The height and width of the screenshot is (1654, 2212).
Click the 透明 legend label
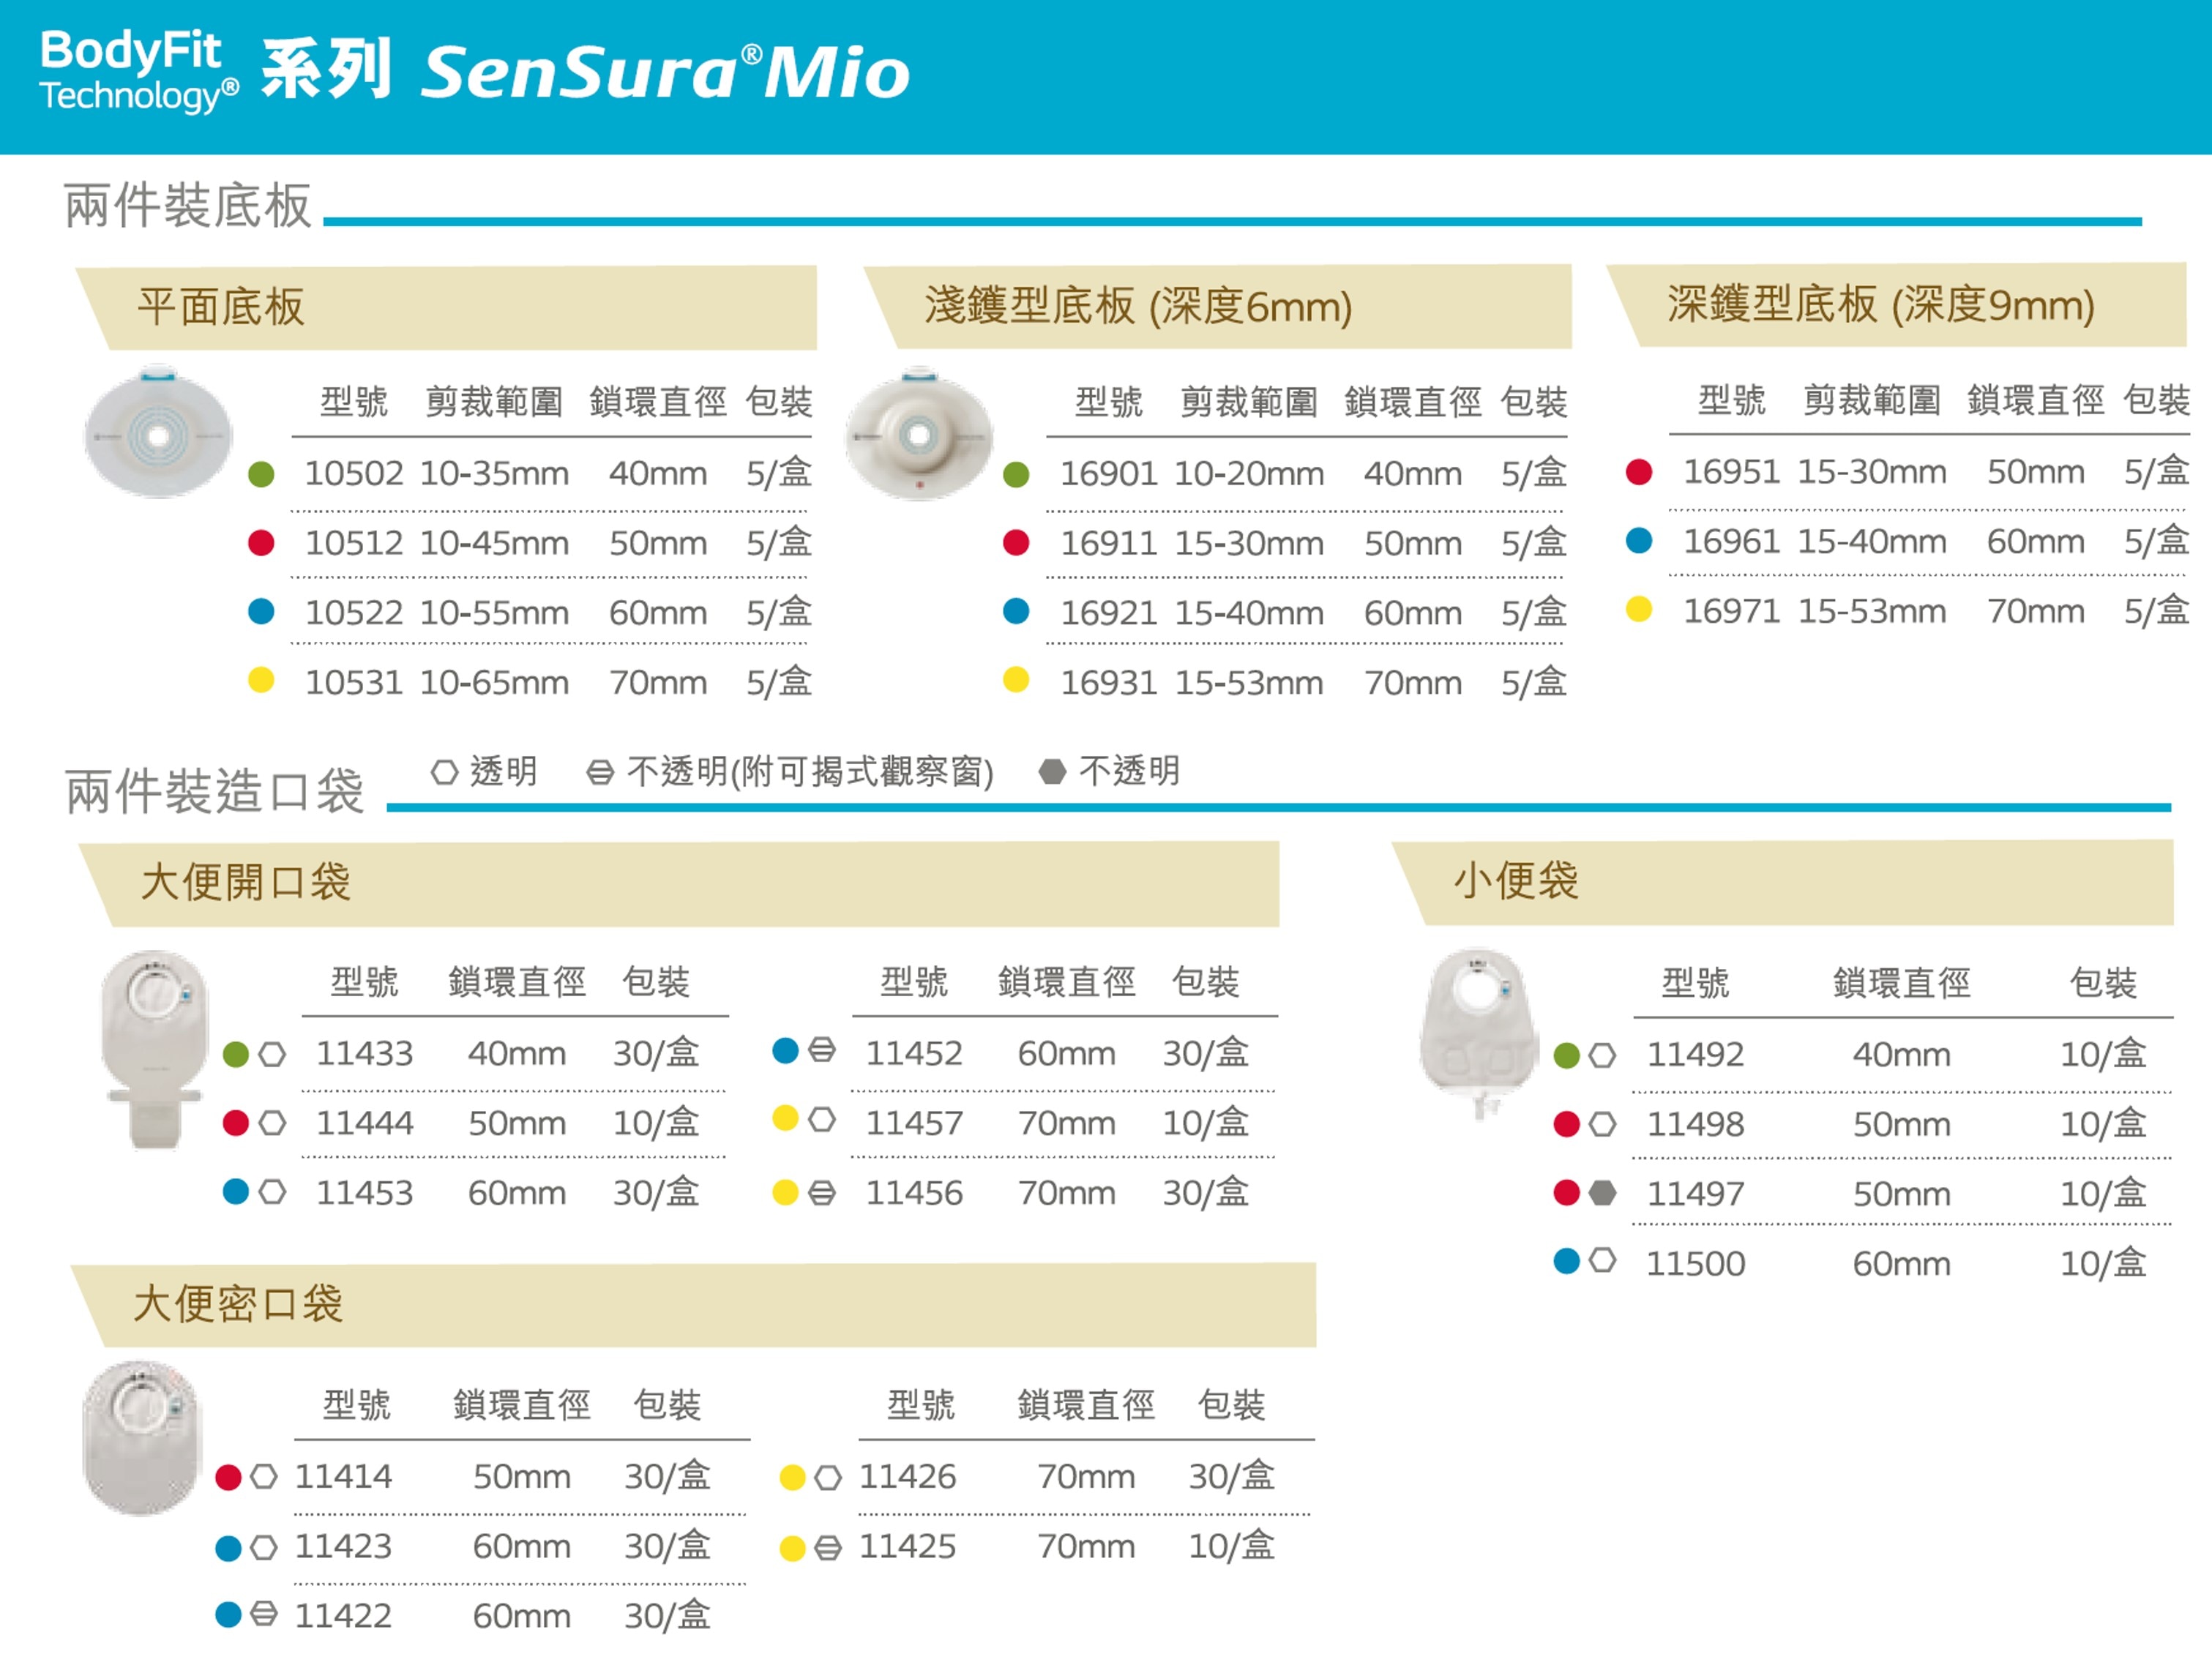click(x=504, y=771)
